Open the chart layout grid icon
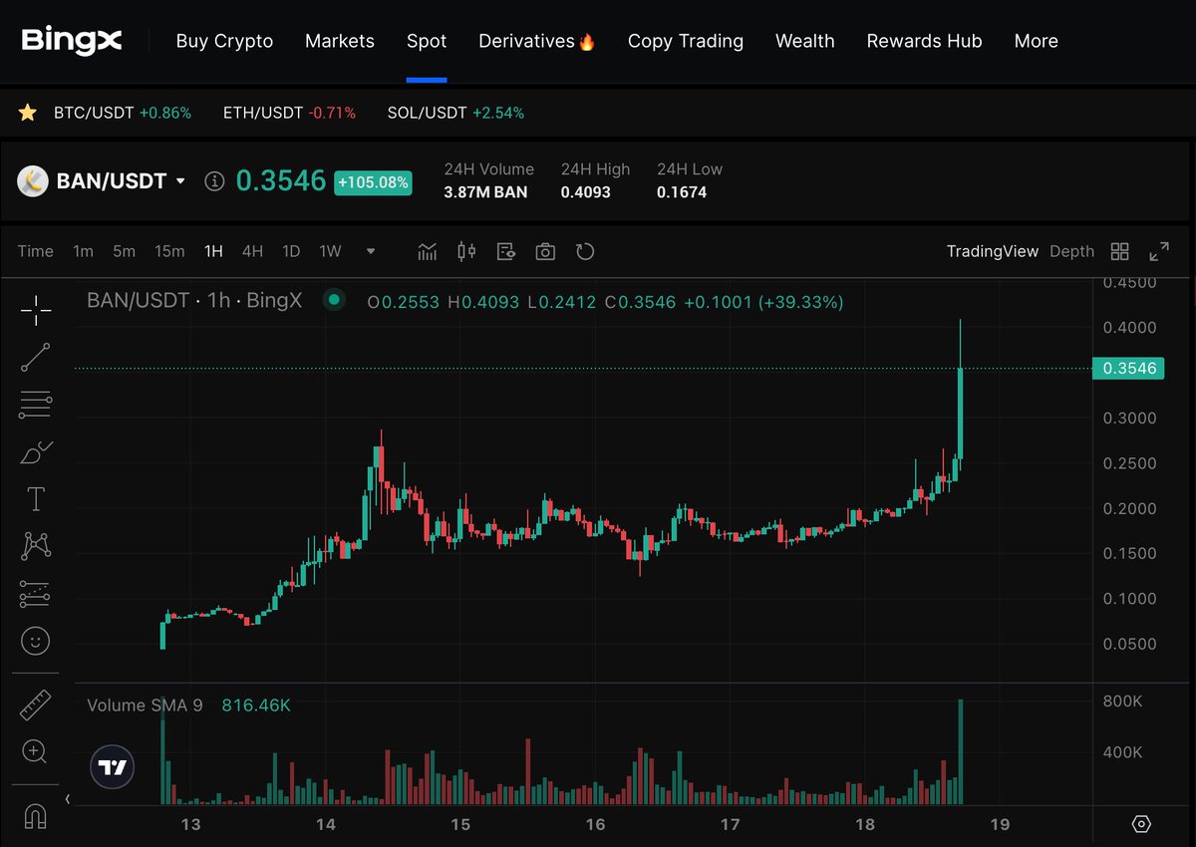1196x847 pixels. point(1120,251)
